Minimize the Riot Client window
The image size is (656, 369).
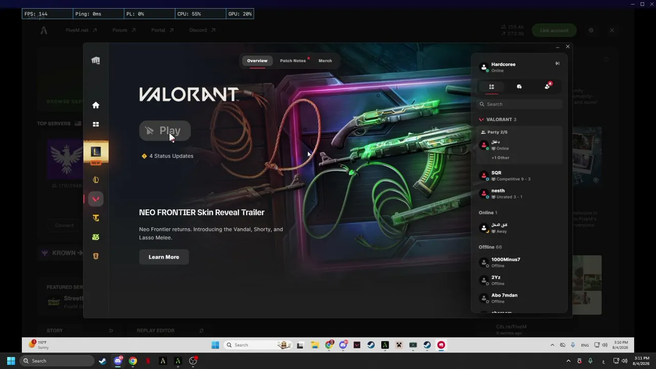[558, 47]
